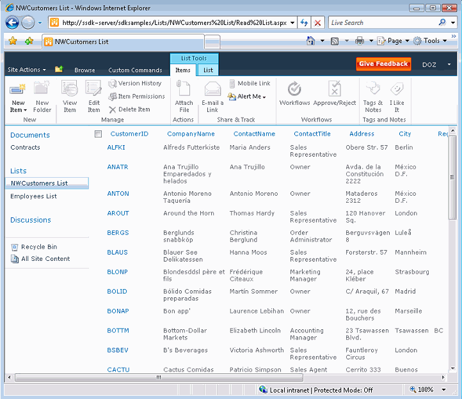Click into the Live Search field
The height and width of the screenshot is (399, 462).
coord(383,22)
